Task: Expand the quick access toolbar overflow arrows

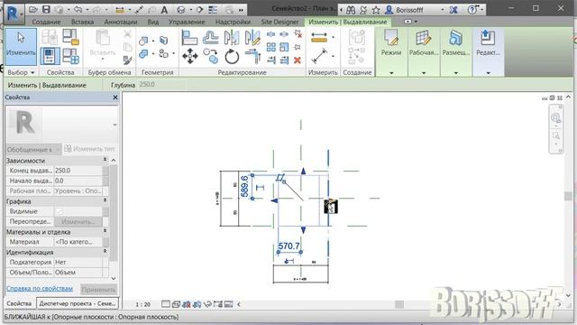Action: pyautogui.click(x=241, y=10)
